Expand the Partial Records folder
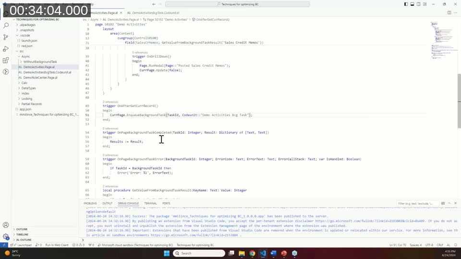Image resolution: width=461 pixels, height=259 pixels. tap(32, 104)
